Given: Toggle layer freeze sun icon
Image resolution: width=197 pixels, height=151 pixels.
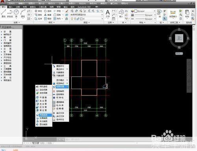Looking at the screenshot, I should [75, 19].
